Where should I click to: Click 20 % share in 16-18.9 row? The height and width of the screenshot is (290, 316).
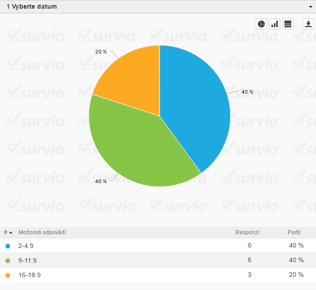(x=296, y=274)
